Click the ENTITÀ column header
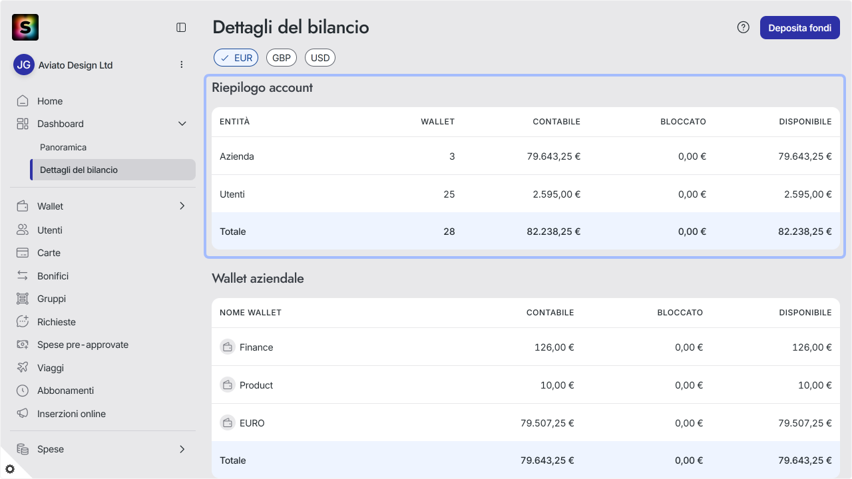 (x=235, y=122)
